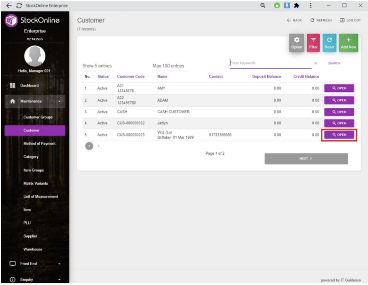Click the user profile avatar
Viewport: 368px width, 285px height.
pos(34,56)
